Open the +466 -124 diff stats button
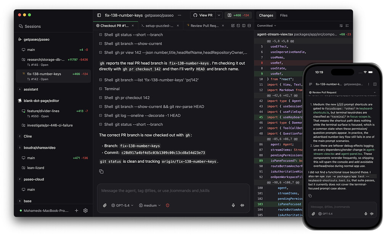 click(x=238, y=15)
